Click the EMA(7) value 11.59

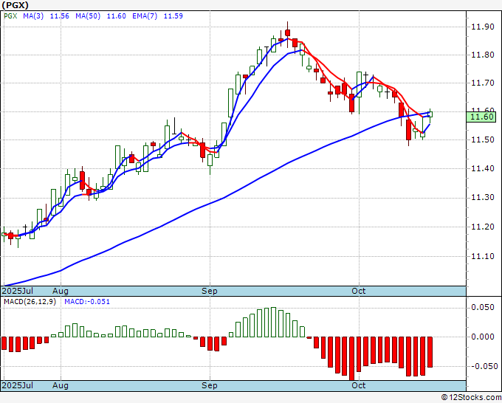(x=173, y=16)
